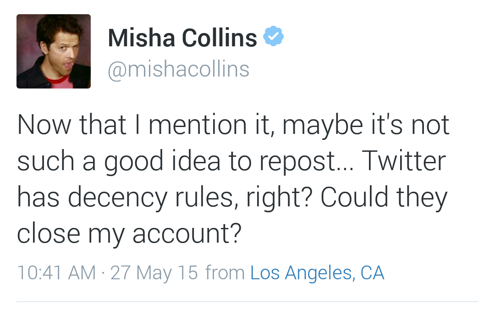Click the word "from" before the location
The height and width of the screenshot is (310, 495).
[225, 273]
